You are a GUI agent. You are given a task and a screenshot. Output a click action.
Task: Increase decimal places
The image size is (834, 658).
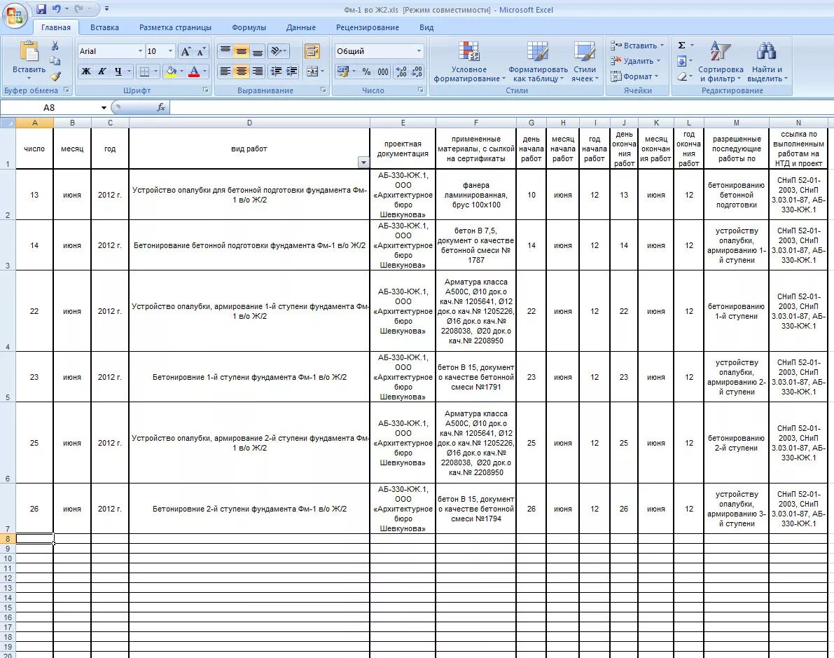click(401, 71)
